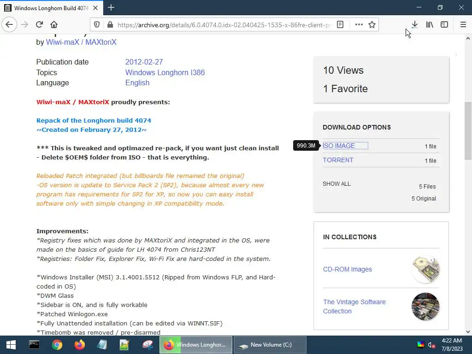Open a new browser tab
The width and height of the screenshot is (472, 354).
pyautogui.click(x=111, y=7)
